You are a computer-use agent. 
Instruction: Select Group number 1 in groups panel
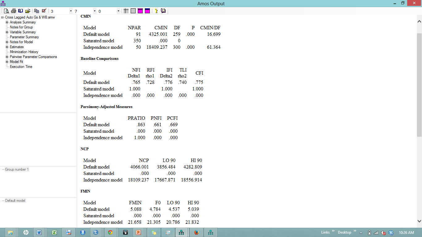point(17,169)
